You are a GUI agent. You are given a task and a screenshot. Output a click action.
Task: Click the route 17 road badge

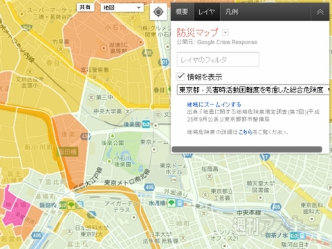(265, 157)
